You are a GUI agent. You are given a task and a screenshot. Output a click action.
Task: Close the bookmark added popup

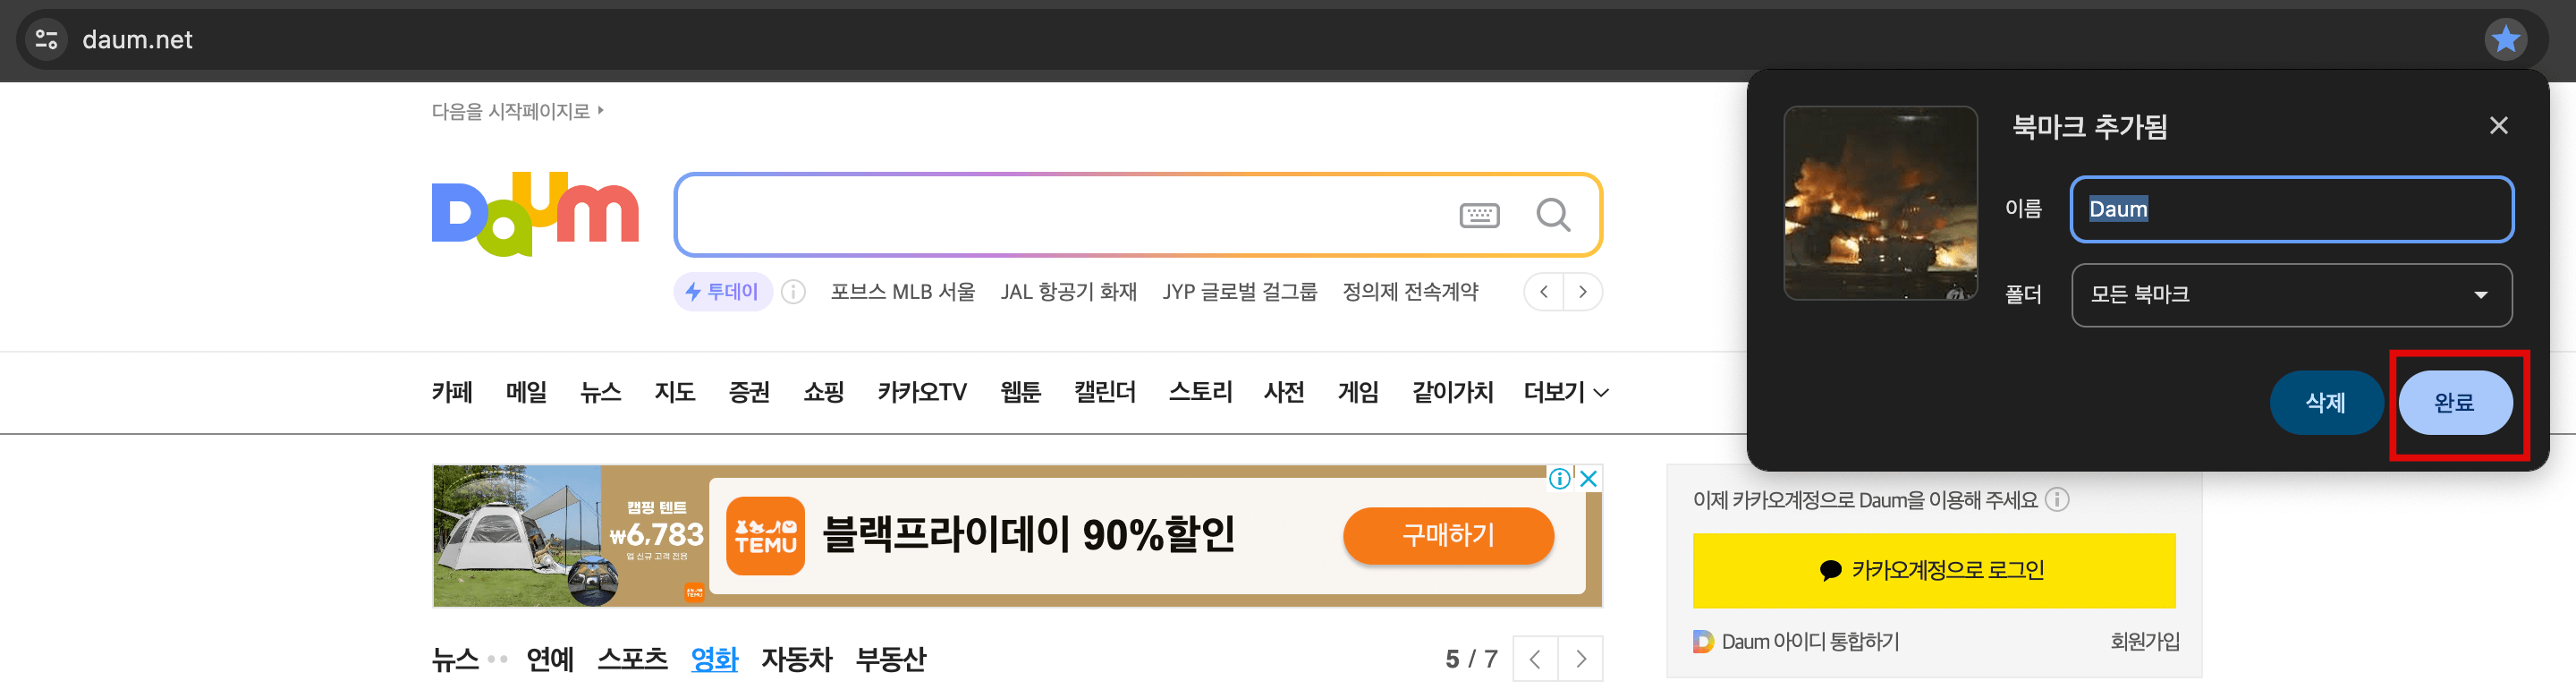coord(2498,126)
